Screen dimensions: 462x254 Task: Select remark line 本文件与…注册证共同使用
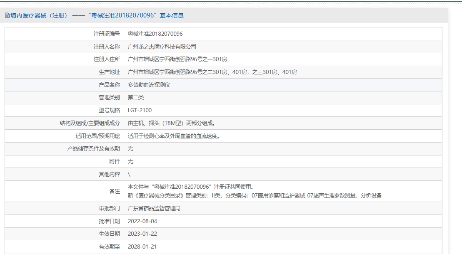pyautogui.click(x=191, y=187)
